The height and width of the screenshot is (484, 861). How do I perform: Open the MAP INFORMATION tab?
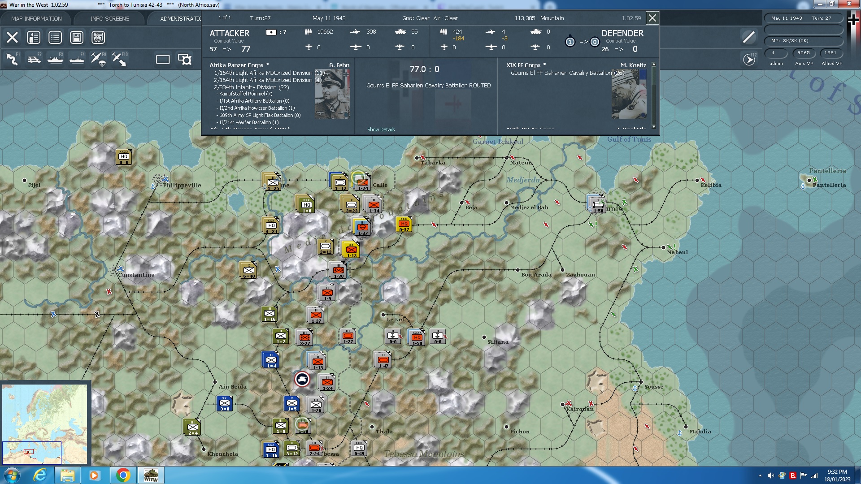tap(36, 18)
